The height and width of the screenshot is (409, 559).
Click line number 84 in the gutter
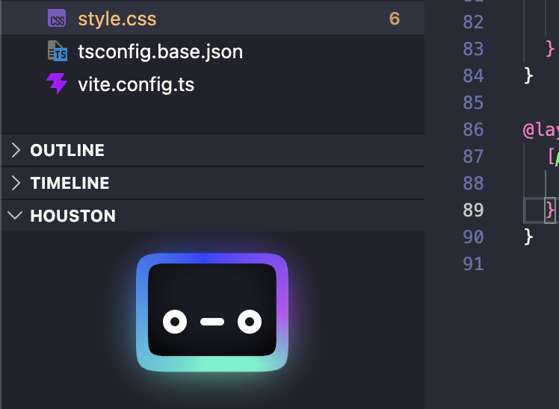click(x=473, y=76)
